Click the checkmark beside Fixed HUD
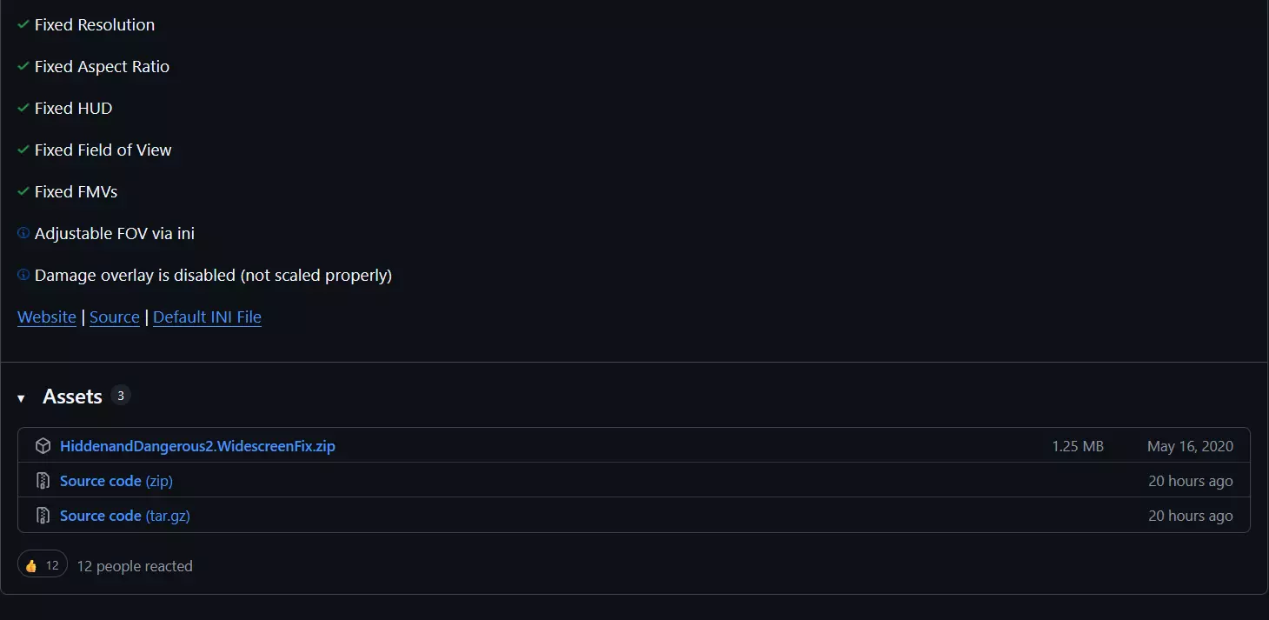 pos(23,108)
